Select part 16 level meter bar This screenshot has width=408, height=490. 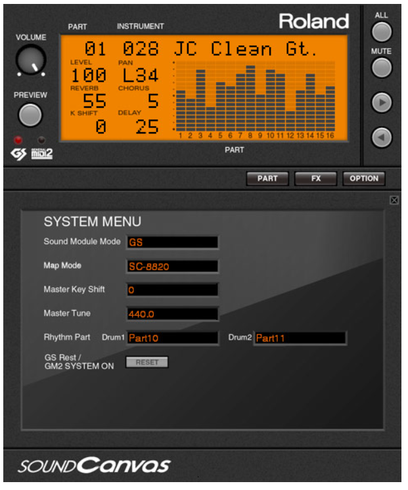330,109
